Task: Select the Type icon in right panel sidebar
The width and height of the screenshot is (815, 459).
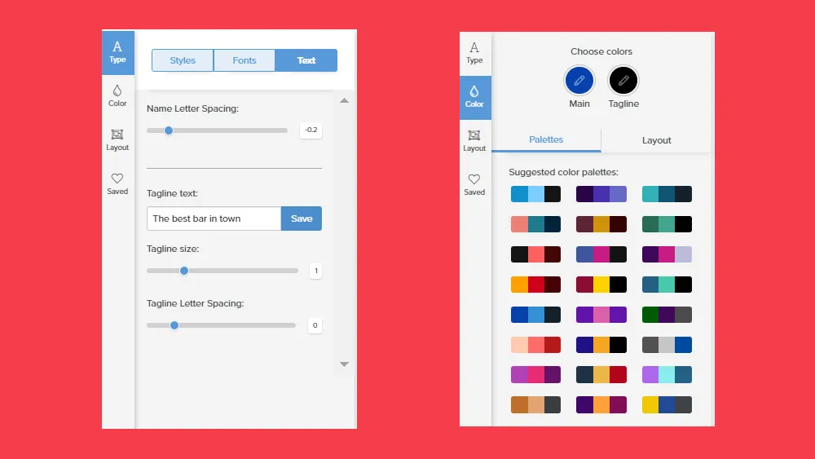Action: point(474,53)
